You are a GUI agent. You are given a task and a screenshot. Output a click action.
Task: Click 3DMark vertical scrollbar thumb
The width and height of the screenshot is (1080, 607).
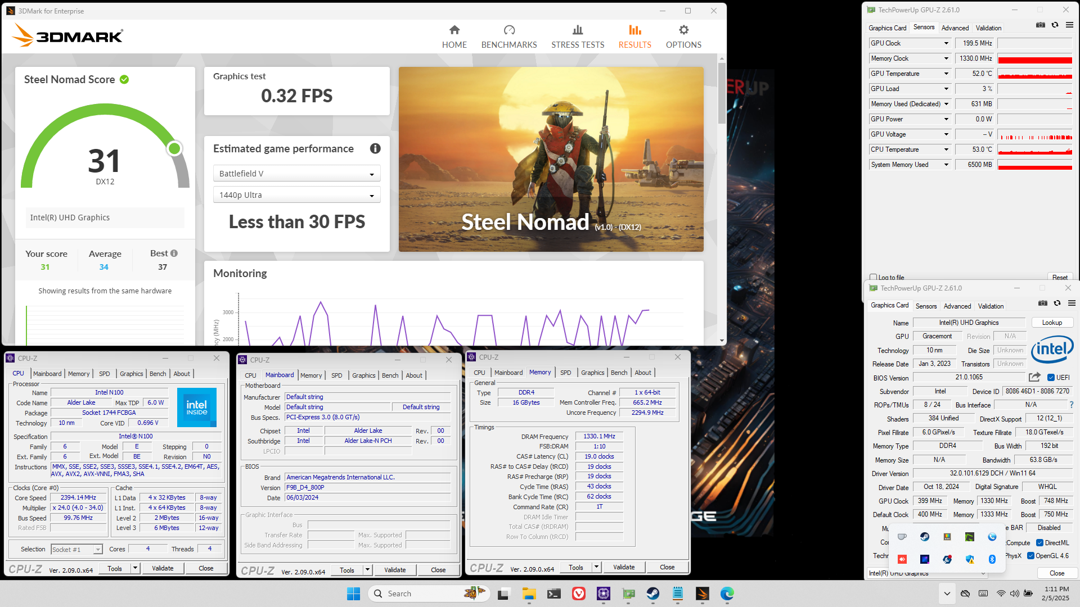coord(722,93)
